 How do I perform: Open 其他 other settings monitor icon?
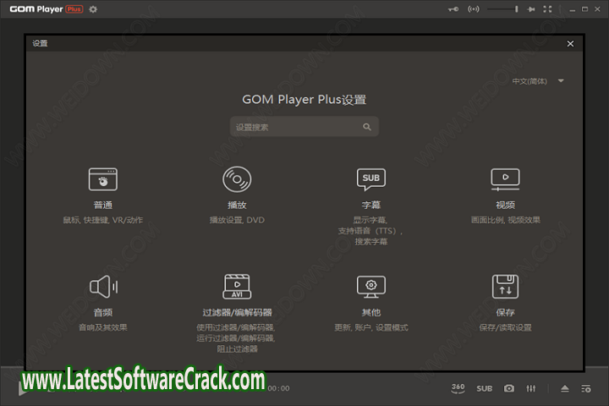(x=370, y=287)
